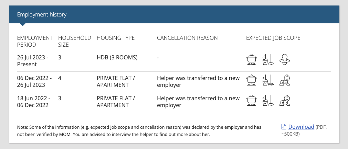Click the Employment Period column header
Viewport: 348px width, 149px height.
[35, 41]
